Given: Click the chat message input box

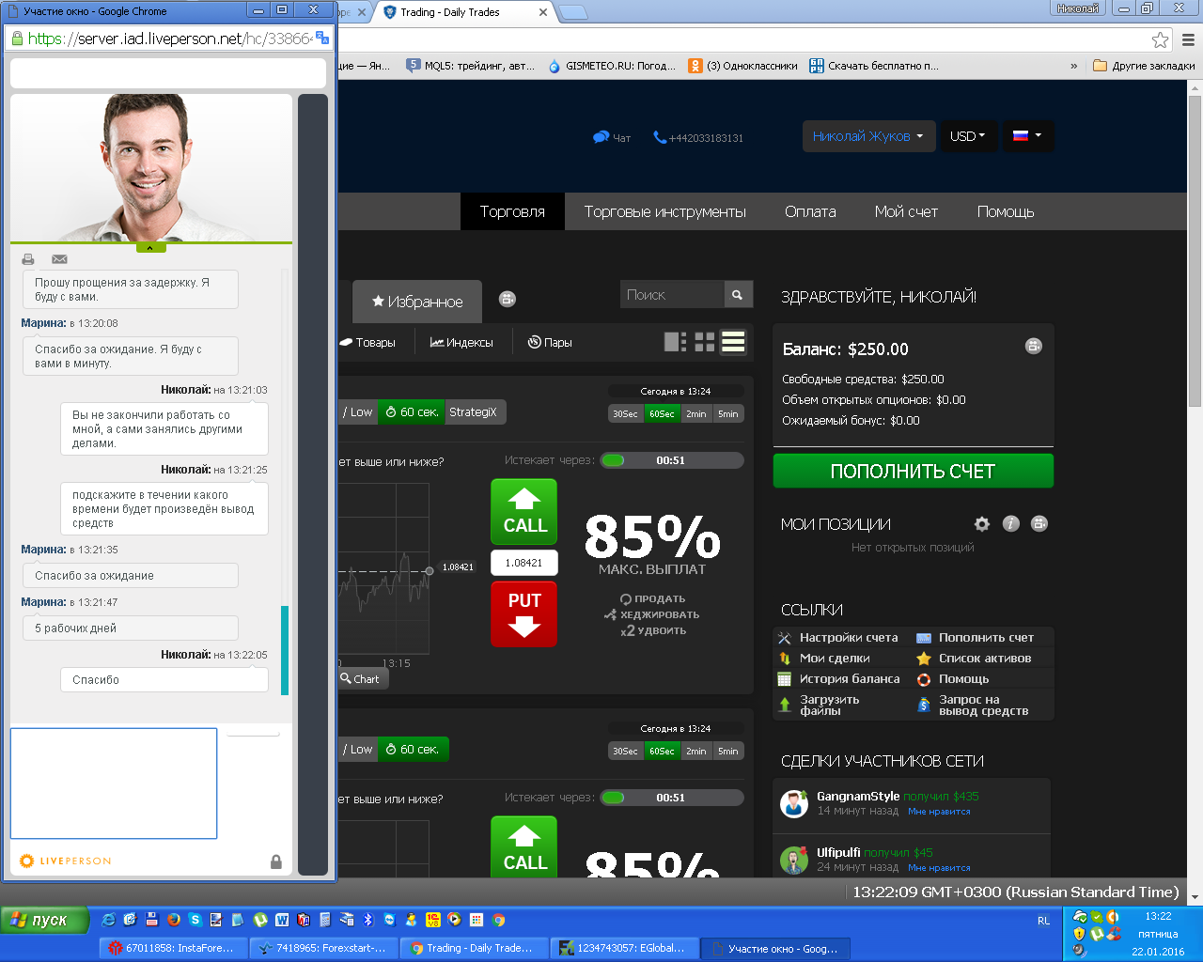Looking at the screenshot, I should [114, 783].
